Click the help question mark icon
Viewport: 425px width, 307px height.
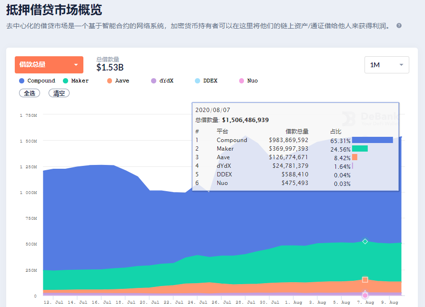[399, 25]
